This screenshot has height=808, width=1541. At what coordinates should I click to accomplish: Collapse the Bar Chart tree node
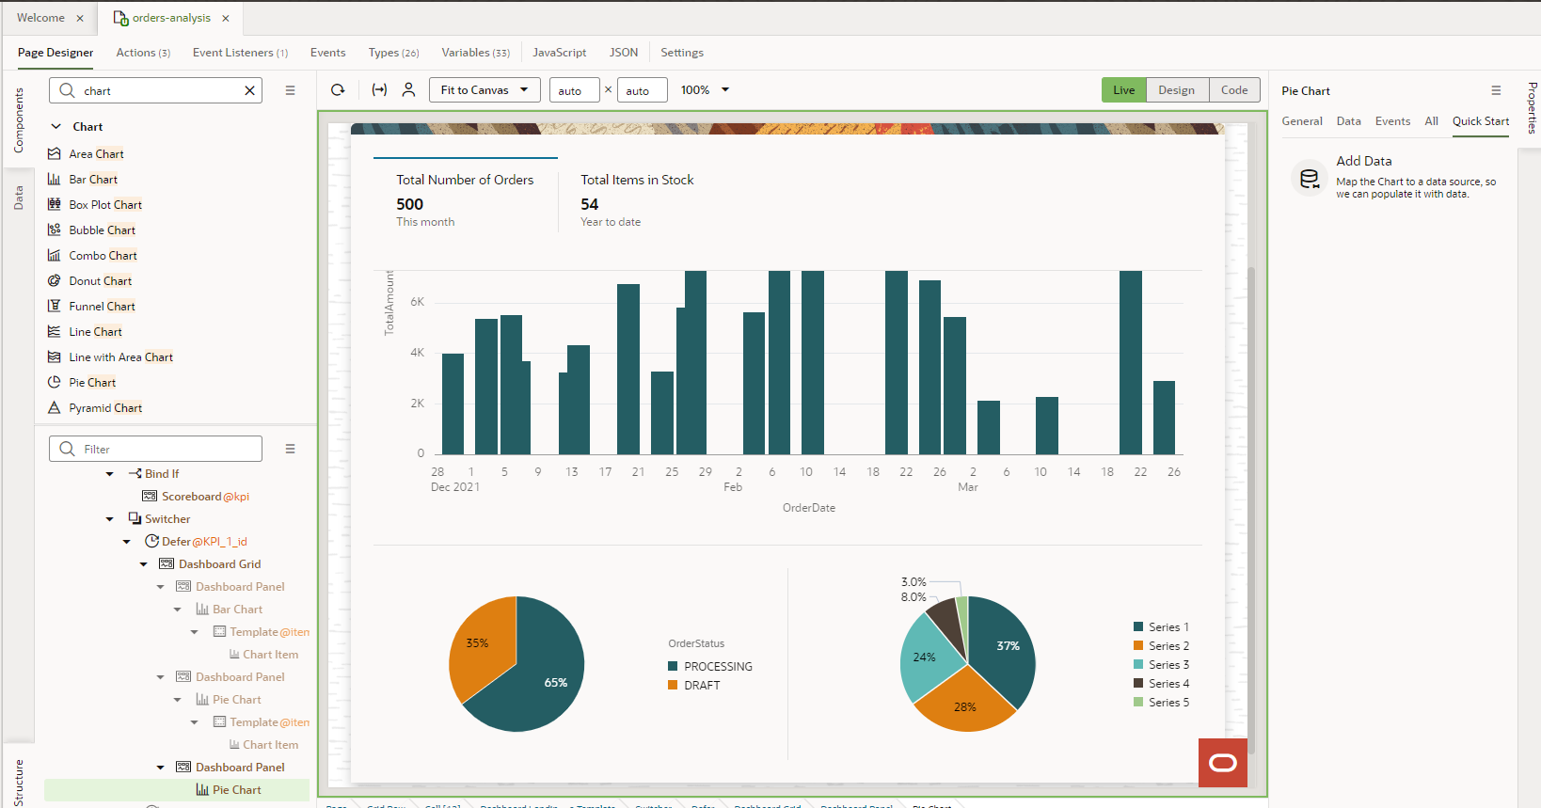click(178, 610)
